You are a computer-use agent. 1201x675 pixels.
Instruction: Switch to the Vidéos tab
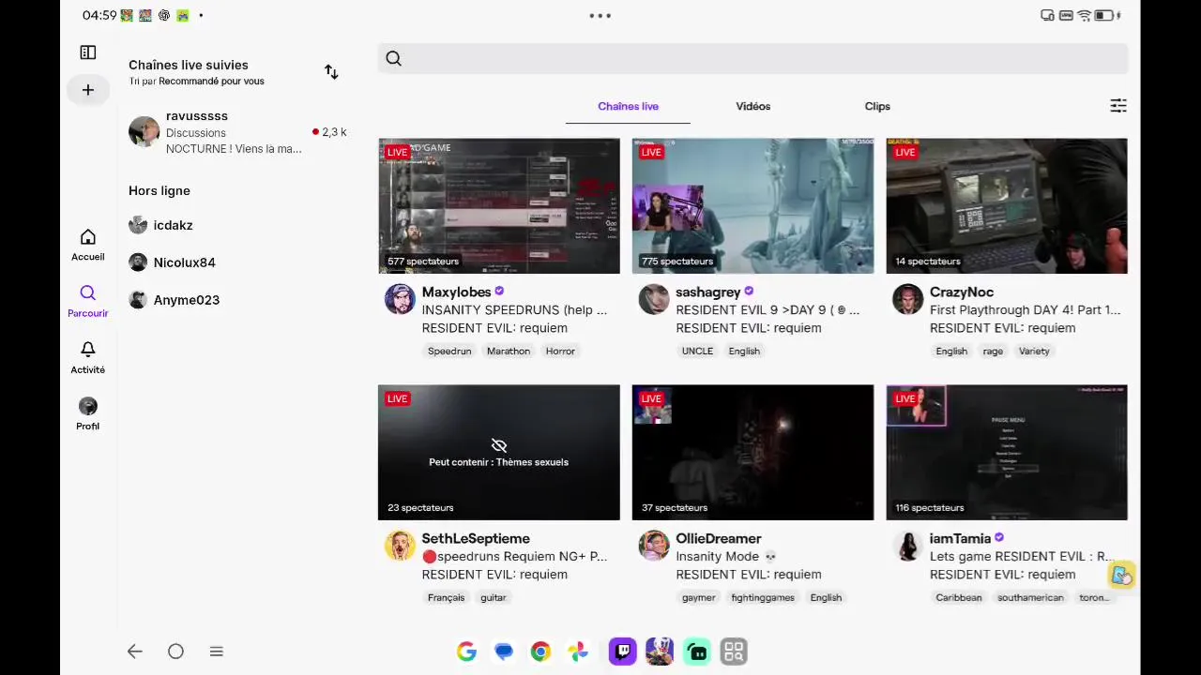tap(753, 107)
